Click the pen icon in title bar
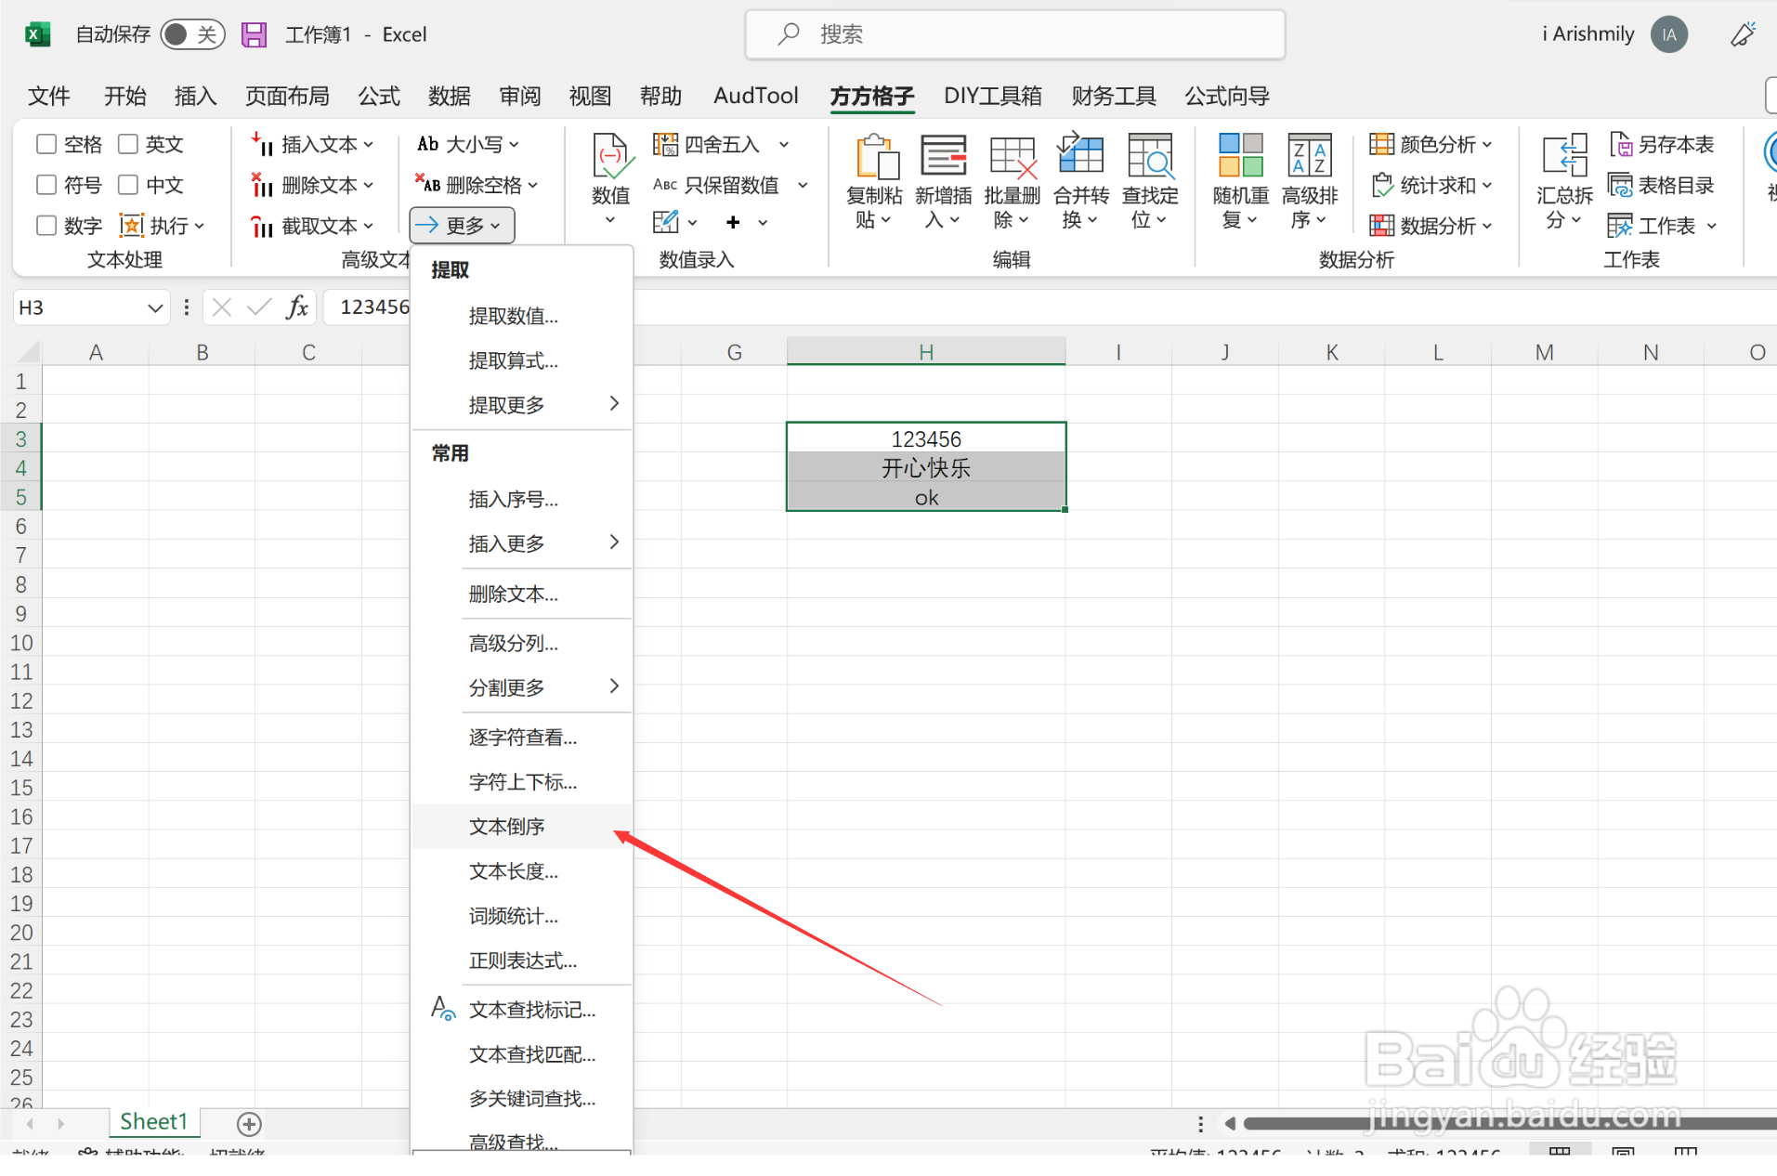Image resolution: width=1777 pixels, height=1176 pixels. (1744, 35)
